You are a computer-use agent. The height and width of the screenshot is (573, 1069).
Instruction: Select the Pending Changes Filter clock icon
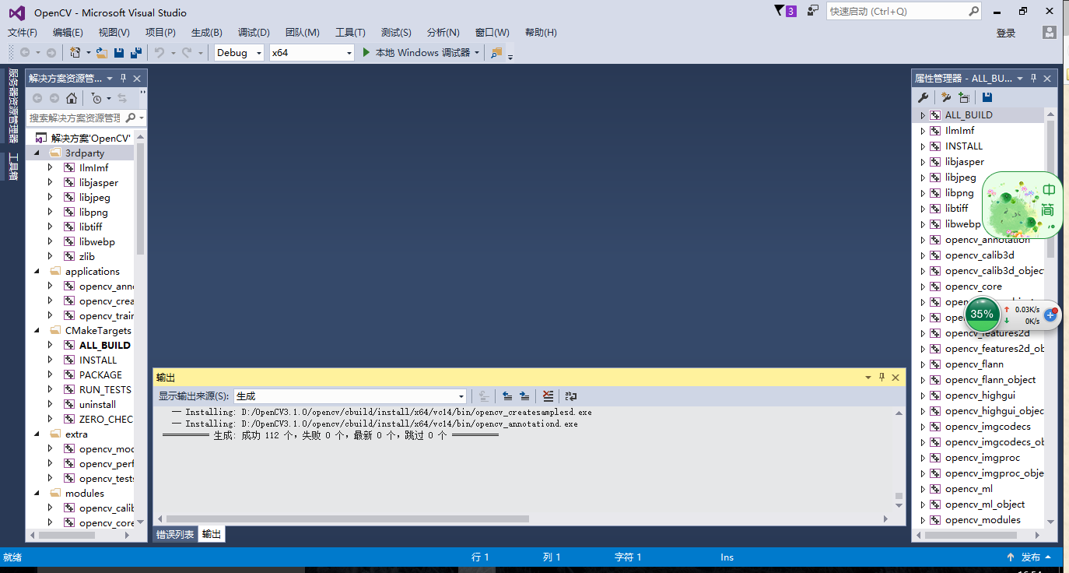point(96,97)
